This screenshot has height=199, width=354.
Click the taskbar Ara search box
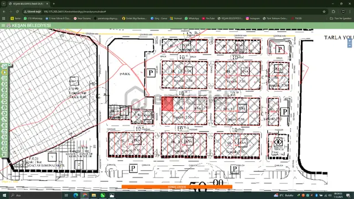35,195
